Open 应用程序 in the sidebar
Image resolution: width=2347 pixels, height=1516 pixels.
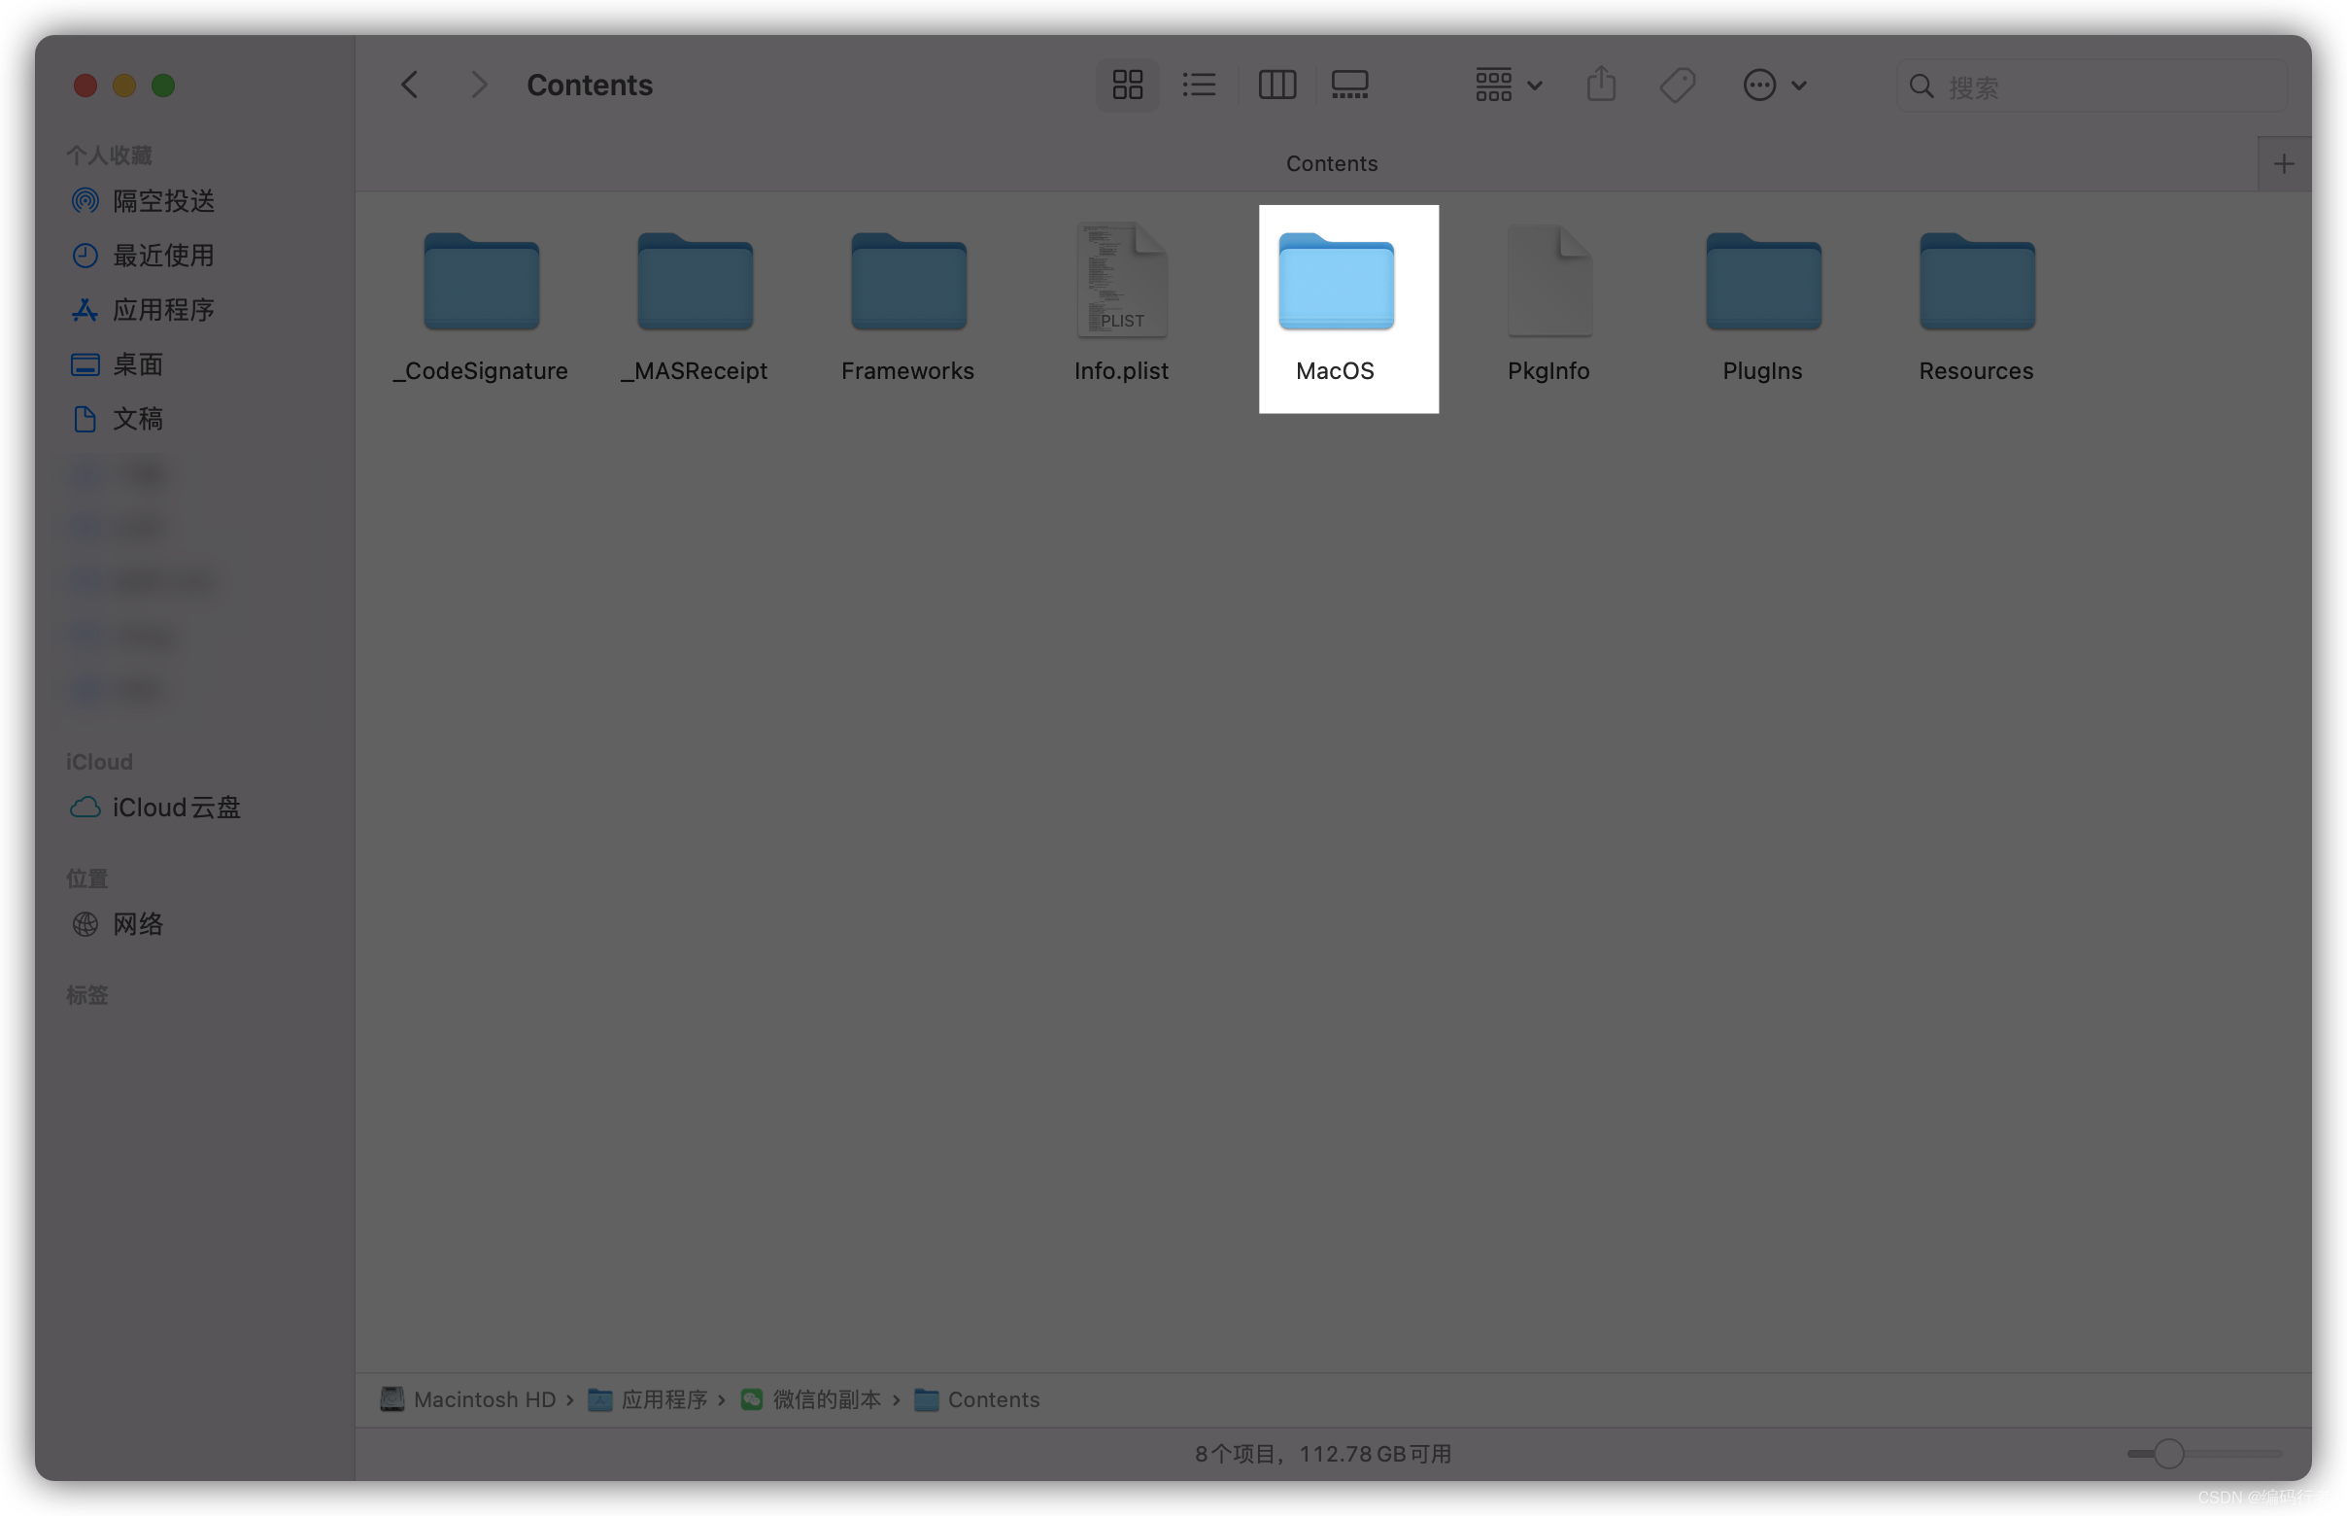[162, 310]
